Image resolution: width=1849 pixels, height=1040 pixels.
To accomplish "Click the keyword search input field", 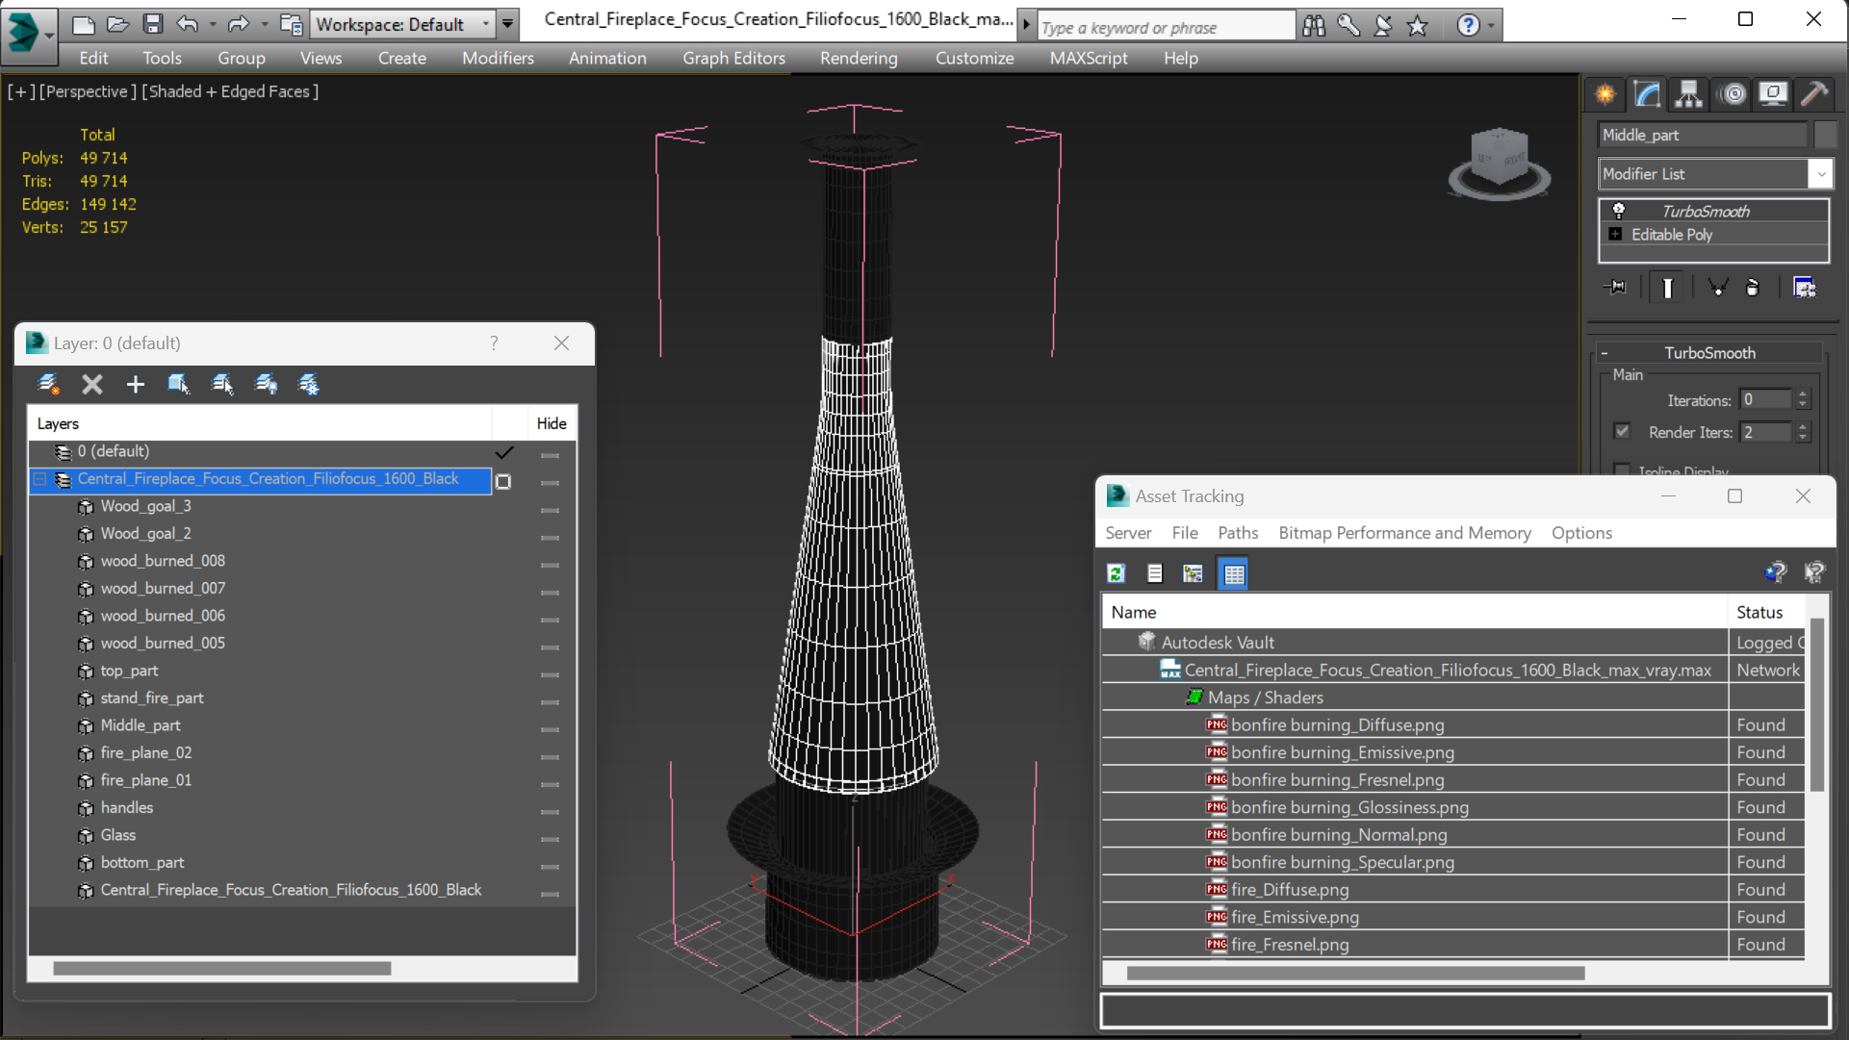I will [1165, 27].
